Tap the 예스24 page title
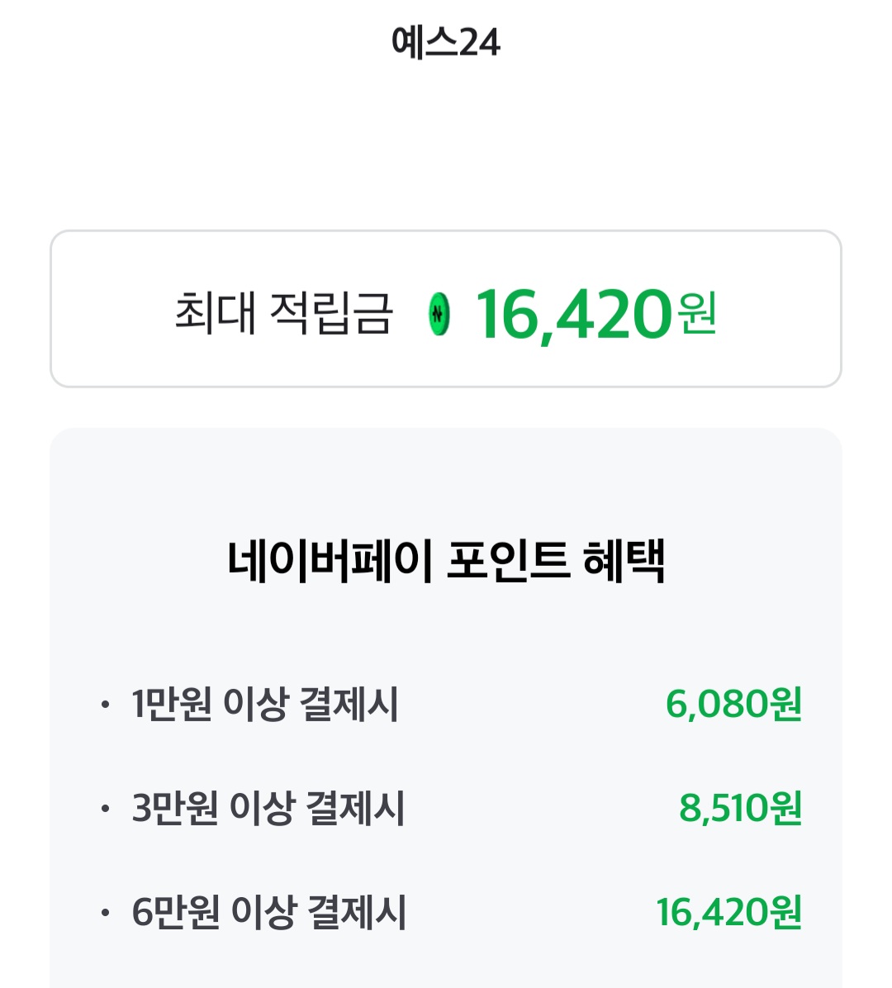The width and height of the screenshot is (892, 988). [x=446, y=42]
